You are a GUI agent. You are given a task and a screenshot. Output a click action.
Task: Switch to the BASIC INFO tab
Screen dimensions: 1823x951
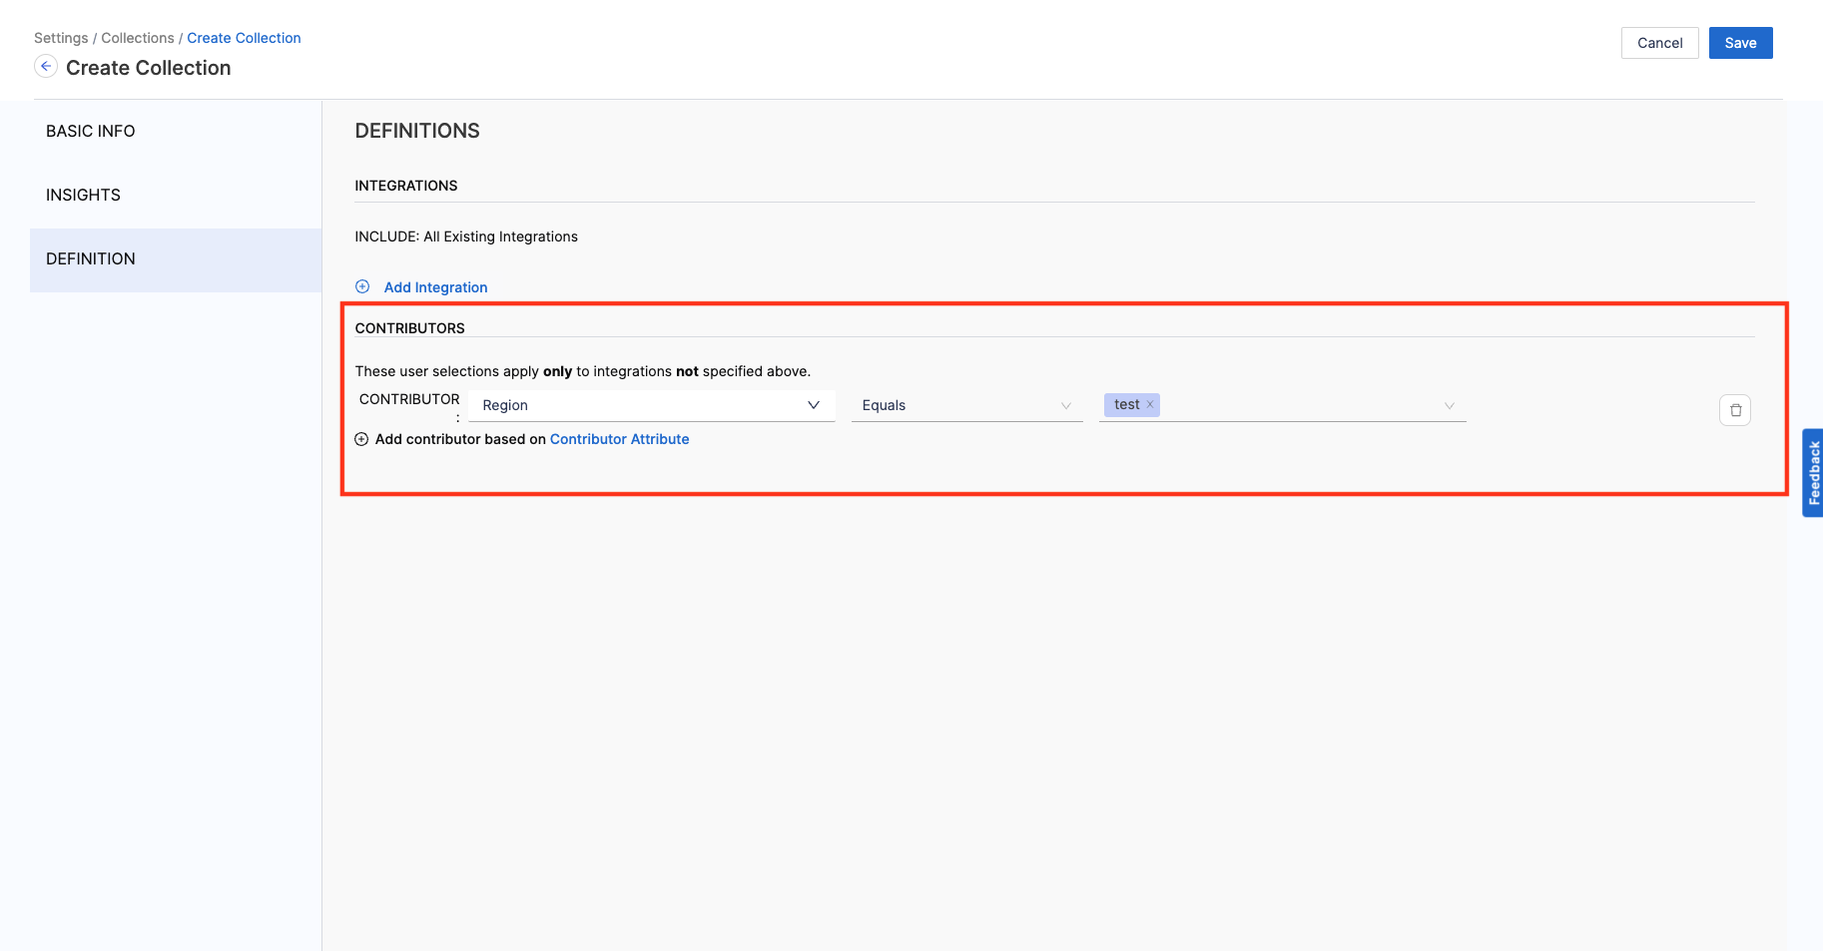coord(91,132)
